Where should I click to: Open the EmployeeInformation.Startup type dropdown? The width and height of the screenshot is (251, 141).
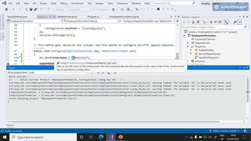click(91, 21)
